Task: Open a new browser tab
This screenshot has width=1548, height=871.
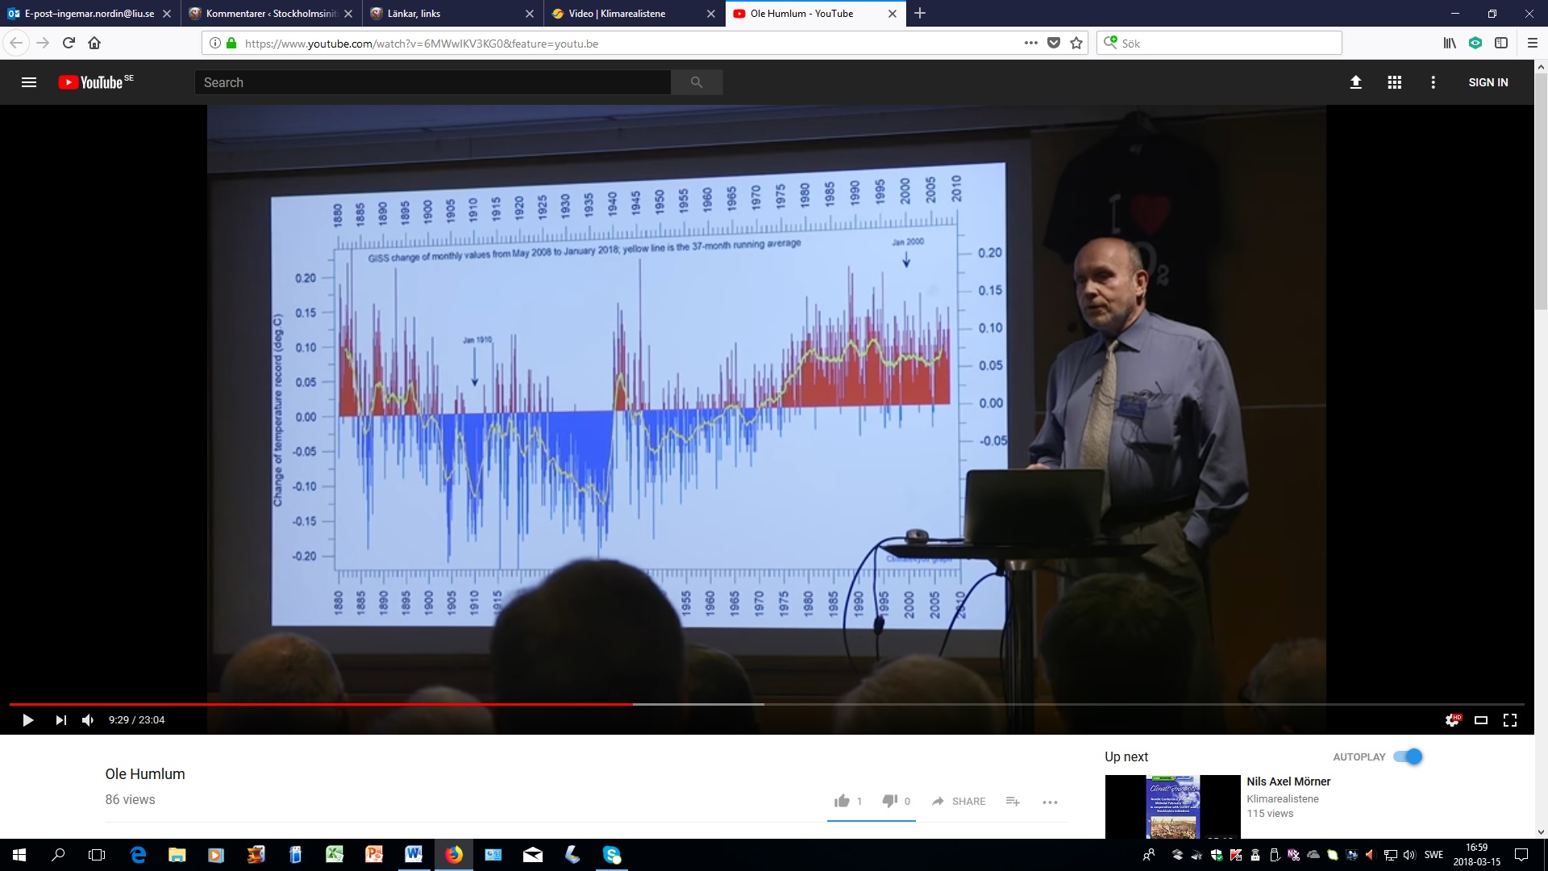Action: (920, 13)
